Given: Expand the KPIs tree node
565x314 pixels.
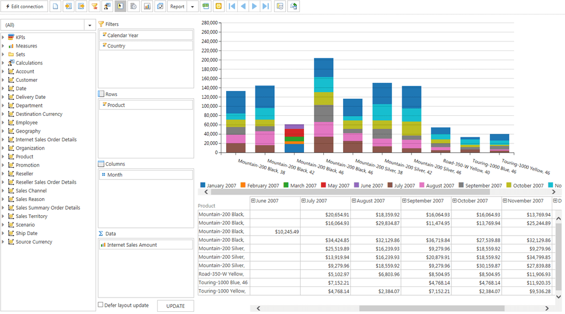Looking at the screenshot, I should (3, 37).
